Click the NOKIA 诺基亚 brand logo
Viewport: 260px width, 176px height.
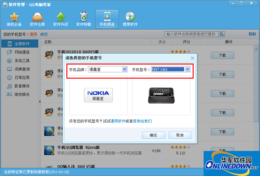click(98, 95)
